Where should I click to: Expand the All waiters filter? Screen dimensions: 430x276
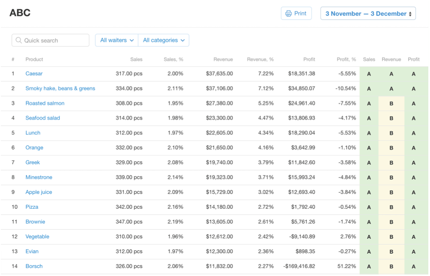click(116, 40)
